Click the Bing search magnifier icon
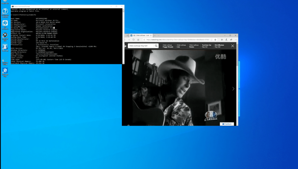The image size is (298, 169). pos(156,46)
